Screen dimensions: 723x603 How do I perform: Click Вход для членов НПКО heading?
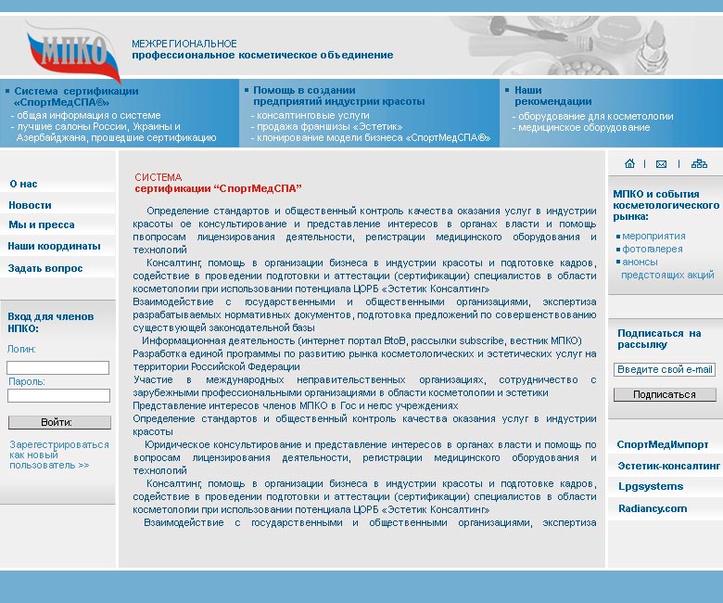pos(51,323)
